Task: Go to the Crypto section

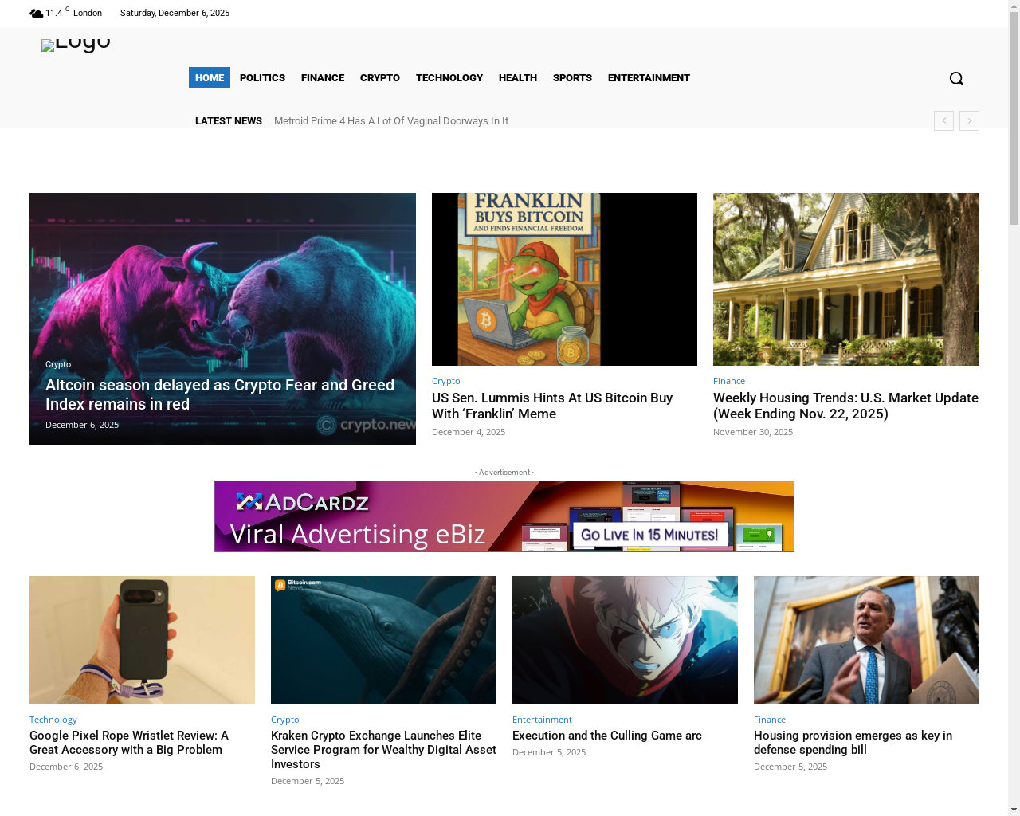Action: 379,78
